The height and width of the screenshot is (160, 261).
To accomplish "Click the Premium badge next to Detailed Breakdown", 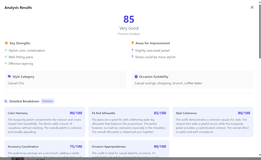I will point(48,101).
